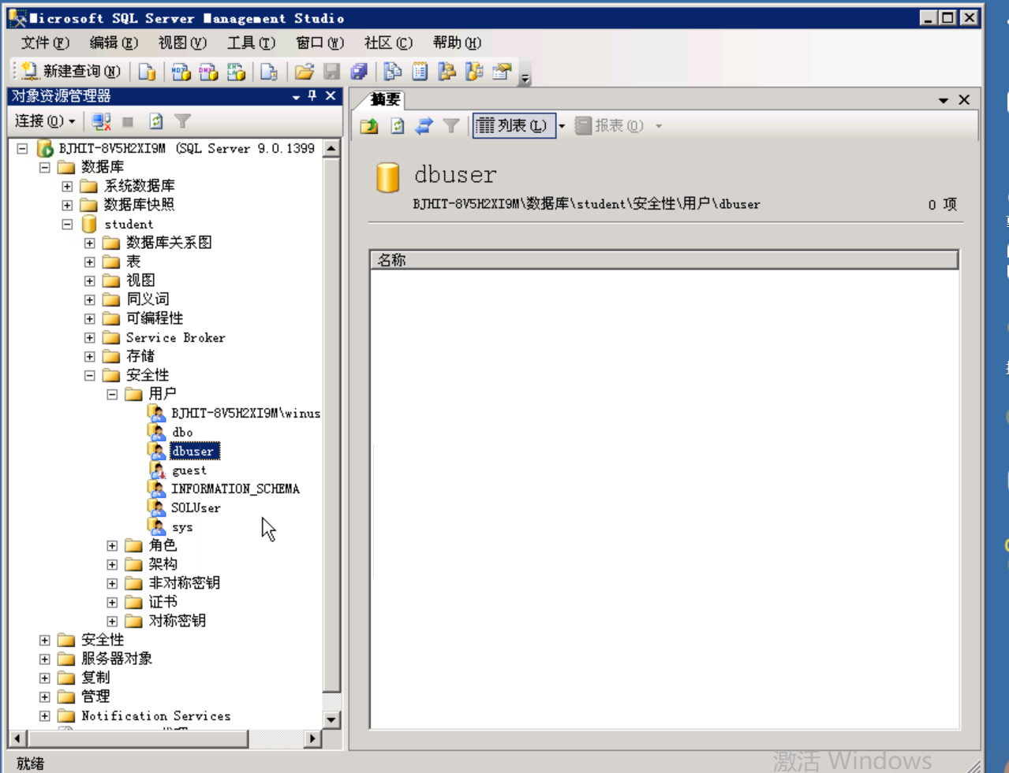Close the Object Explorer panel
This screenshot has height=773, width=1009.
pyautogui.click(x=331, y=96)
